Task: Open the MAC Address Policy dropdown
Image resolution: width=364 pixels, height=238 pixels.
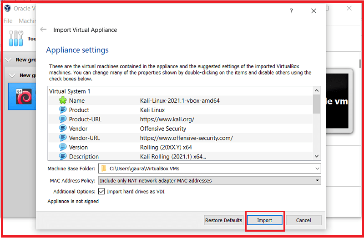Action: tap(210, 180)
